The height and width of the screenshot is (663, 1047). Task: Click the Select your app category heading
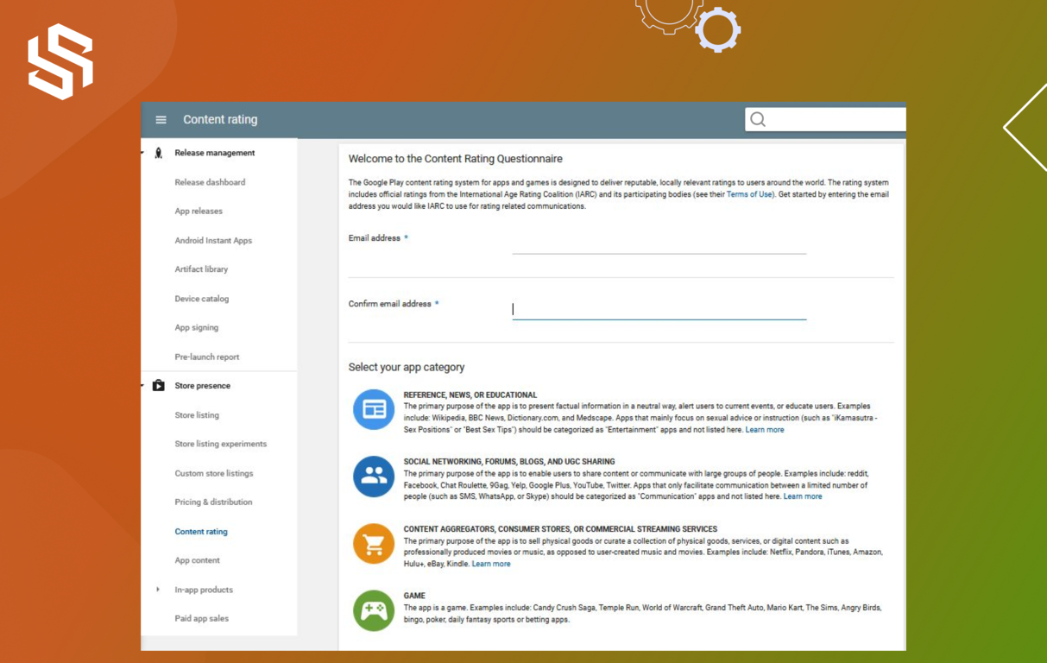coord(407,368)
